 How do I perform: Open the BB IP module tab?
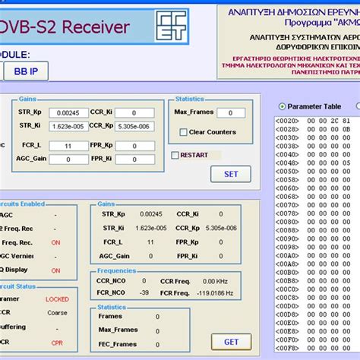[26, 71]
